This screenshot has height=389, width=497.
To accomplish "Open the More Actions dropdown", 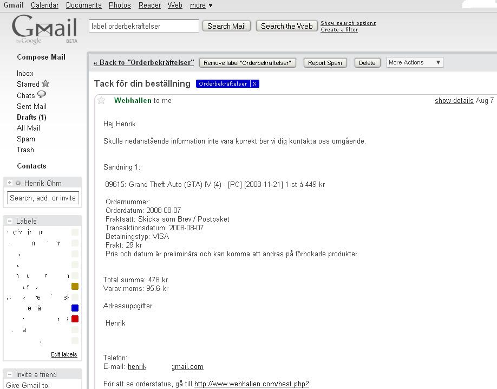I will 415,62.
